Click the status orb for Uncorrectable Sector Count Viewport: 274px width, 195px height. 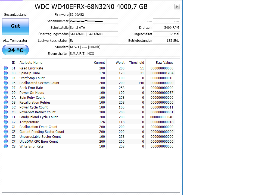pyautogui.click(x=6, y=137)
